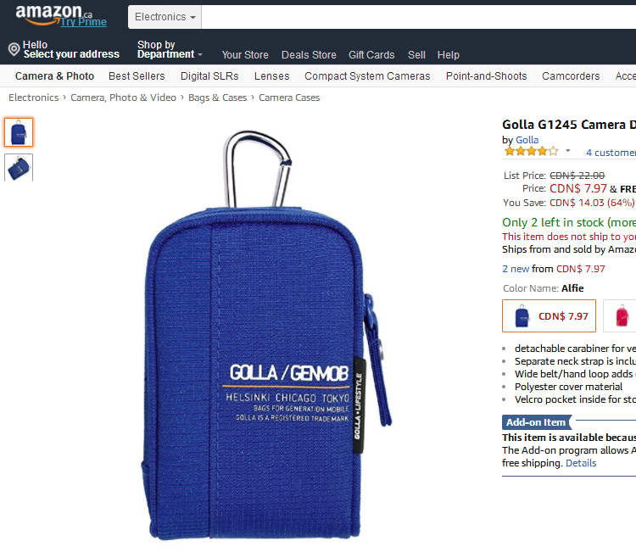This screenshot has width=636, height=558.
Task: Click the location pin icon beside Hello
Action: (14, 49)
